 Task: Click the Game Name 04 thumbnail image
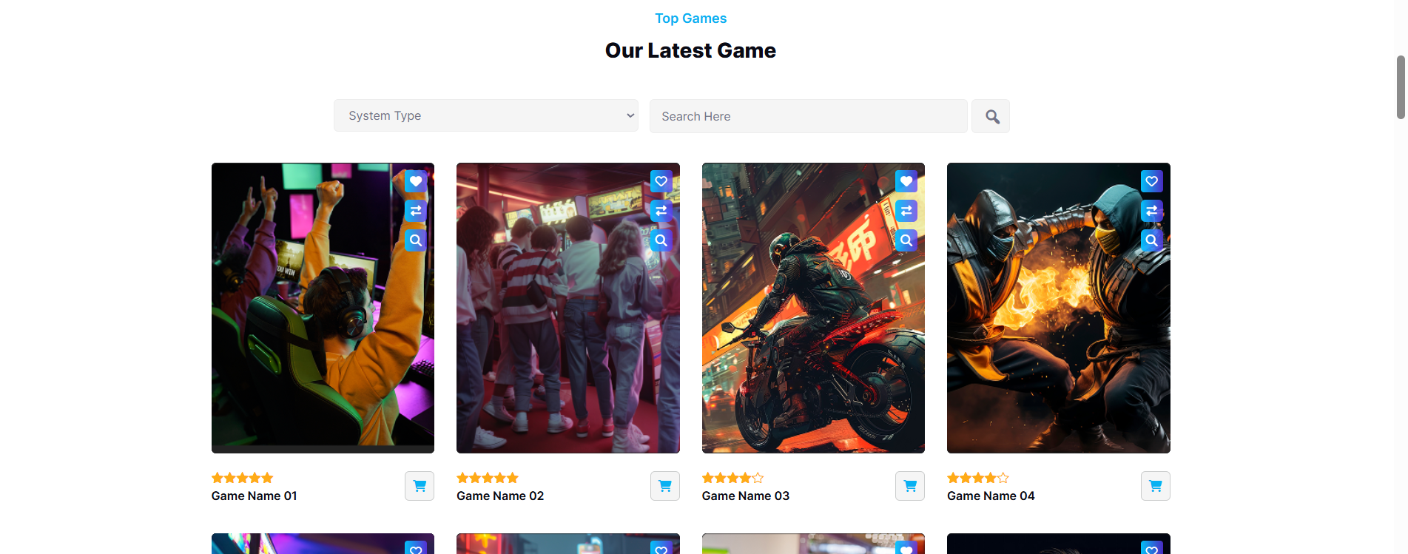tap(1059, 308)
